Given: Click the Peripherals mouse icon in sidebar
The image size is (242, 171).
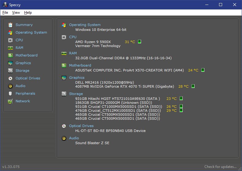Looking at the screenshot, I should (x=10, y=93).
